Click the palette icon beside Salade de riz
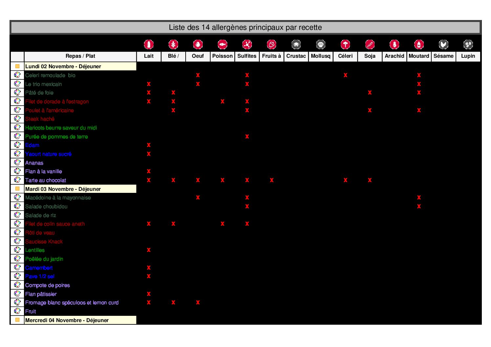This screenshot has height=347, width=491. point(17,215)
